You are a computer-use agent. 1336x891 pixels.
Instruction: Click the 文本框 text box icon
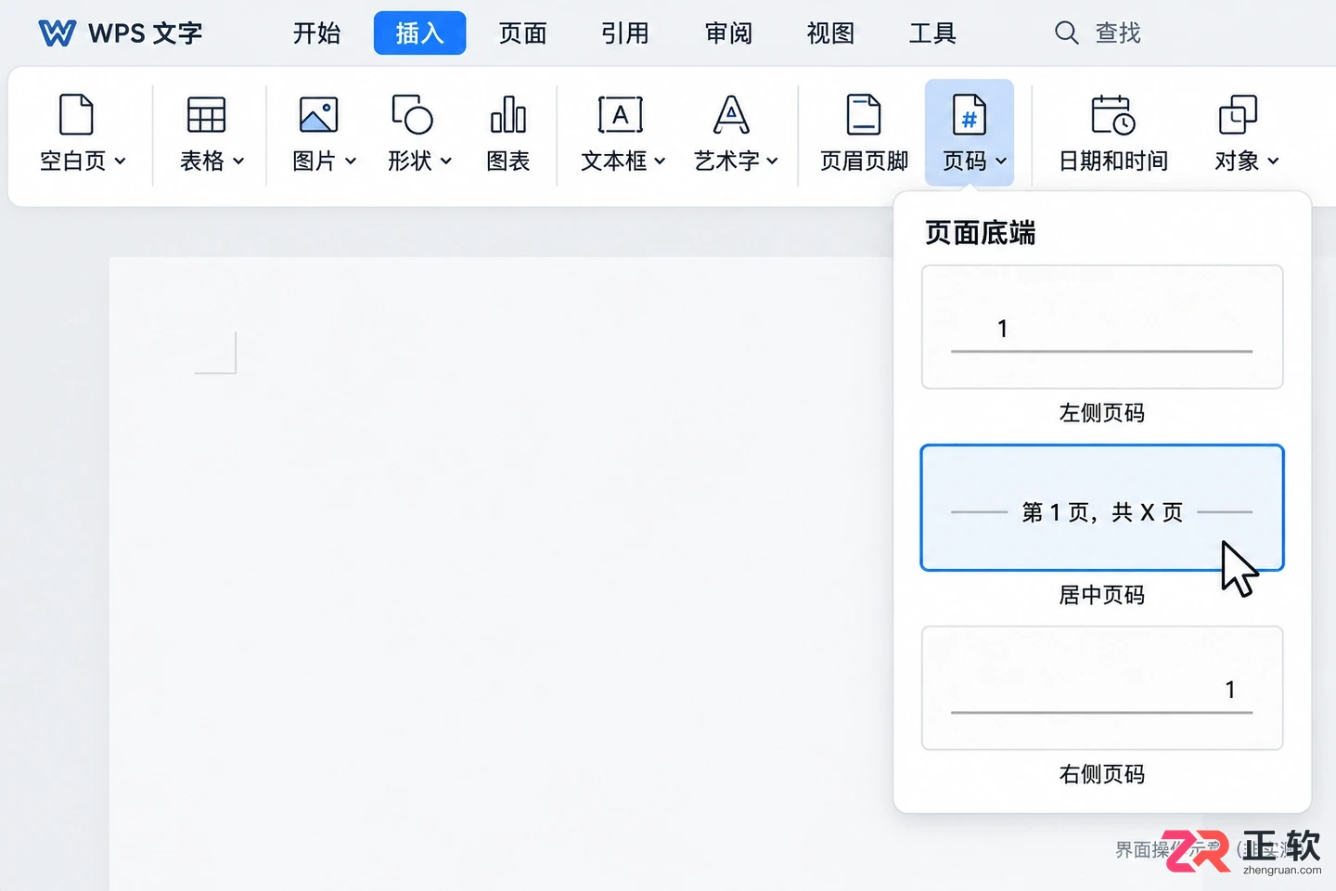pos(620,115)
